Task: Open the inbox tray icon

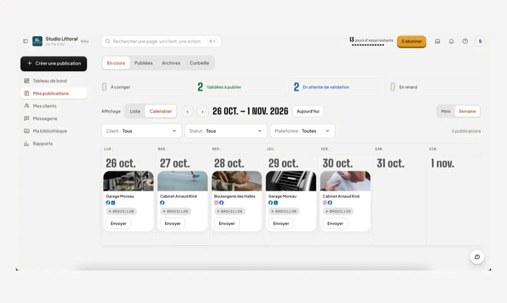Action: (437, 41)
